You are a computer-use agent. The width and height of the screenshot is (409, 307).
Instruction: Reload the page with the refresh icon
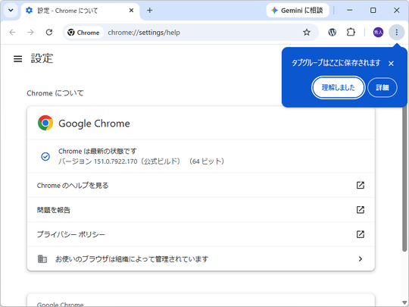tap(49, 33)
